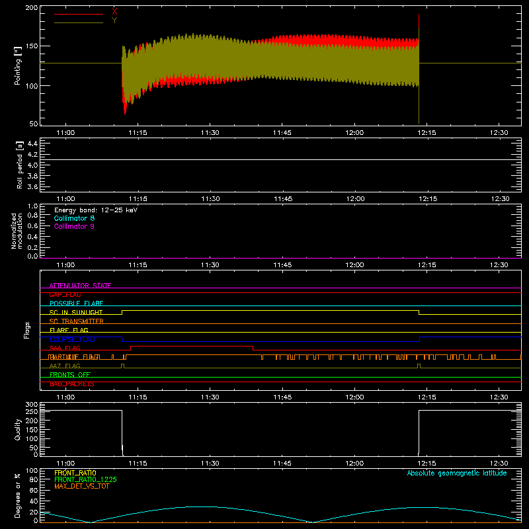
Task: Select the yellow FRONT_RATIO legend entry
Action: pos(75,473)
